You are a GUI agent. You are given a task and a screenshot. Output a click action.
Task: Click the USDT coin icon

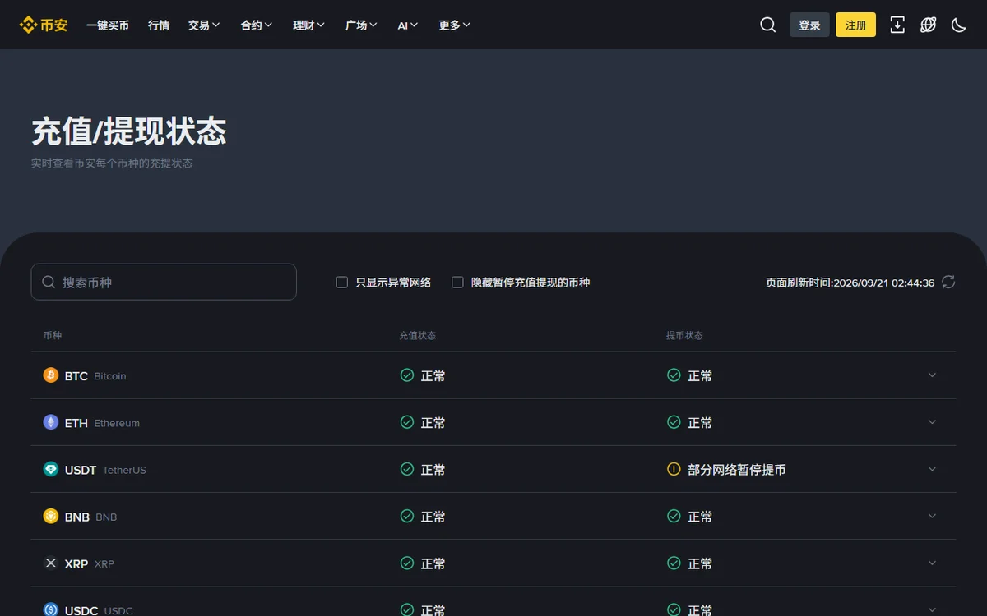tap(51, 469)
